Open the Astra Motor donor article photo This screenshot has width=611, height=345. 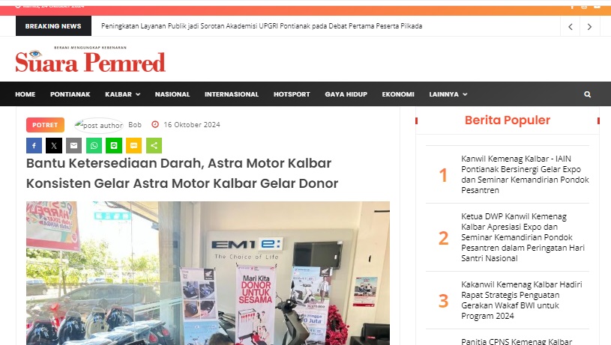click(x=208, y=273)
